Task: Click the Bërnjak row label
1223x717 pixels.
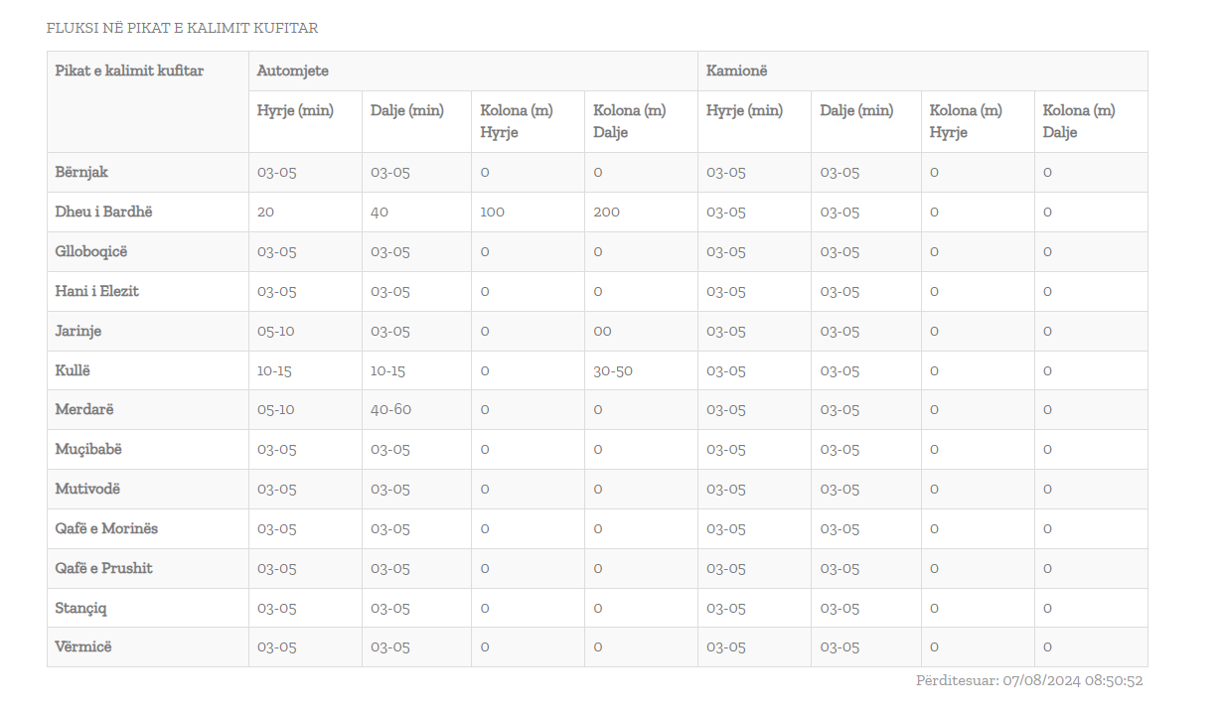Action: [81, 173]
